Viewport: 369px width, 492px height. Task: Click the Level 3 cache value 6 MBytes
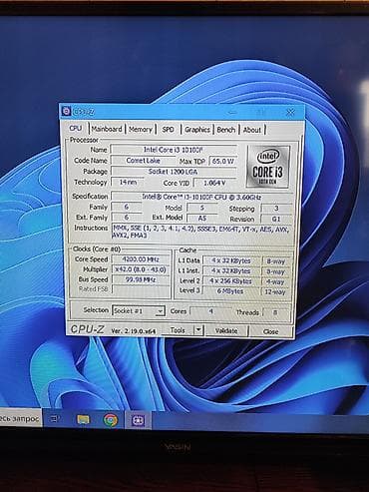(230, 291)
